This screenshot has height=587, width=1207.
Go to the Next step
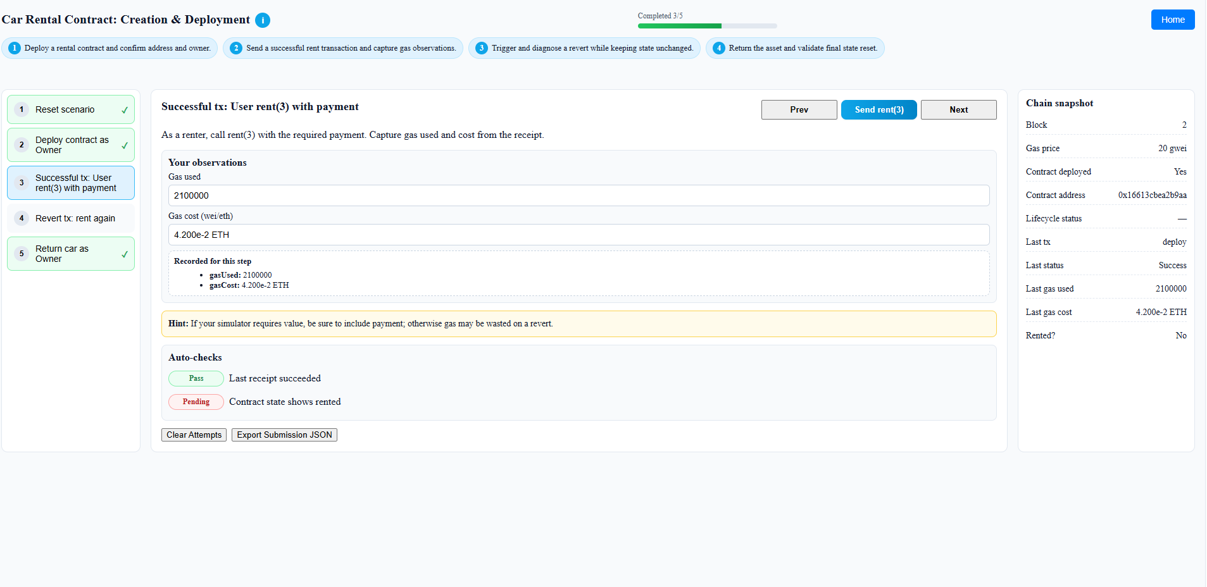pyautogui.click(x=958, y=109)
